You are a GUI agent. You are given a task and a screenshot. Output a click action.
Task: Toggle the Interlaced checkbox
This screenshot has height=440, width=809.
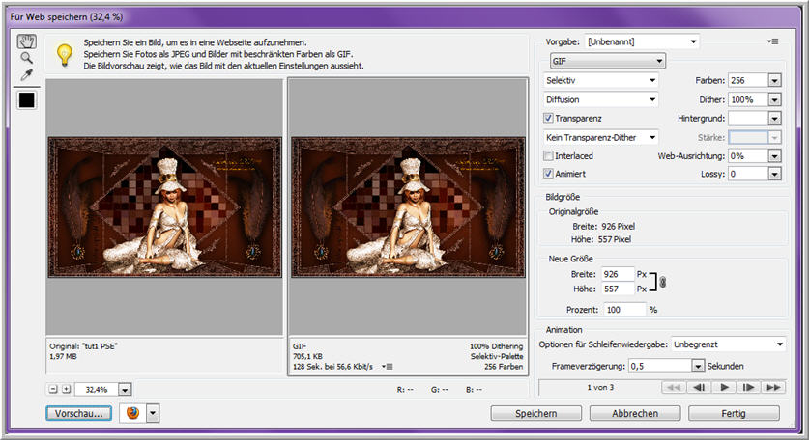(548, 155)
